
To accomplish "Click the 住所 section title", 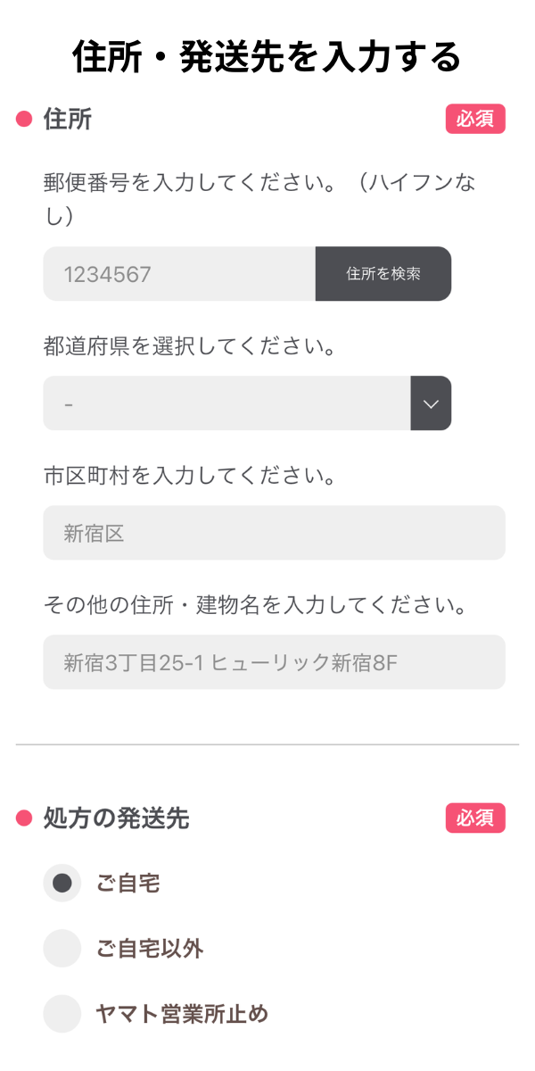I will [x=68, y=119].
